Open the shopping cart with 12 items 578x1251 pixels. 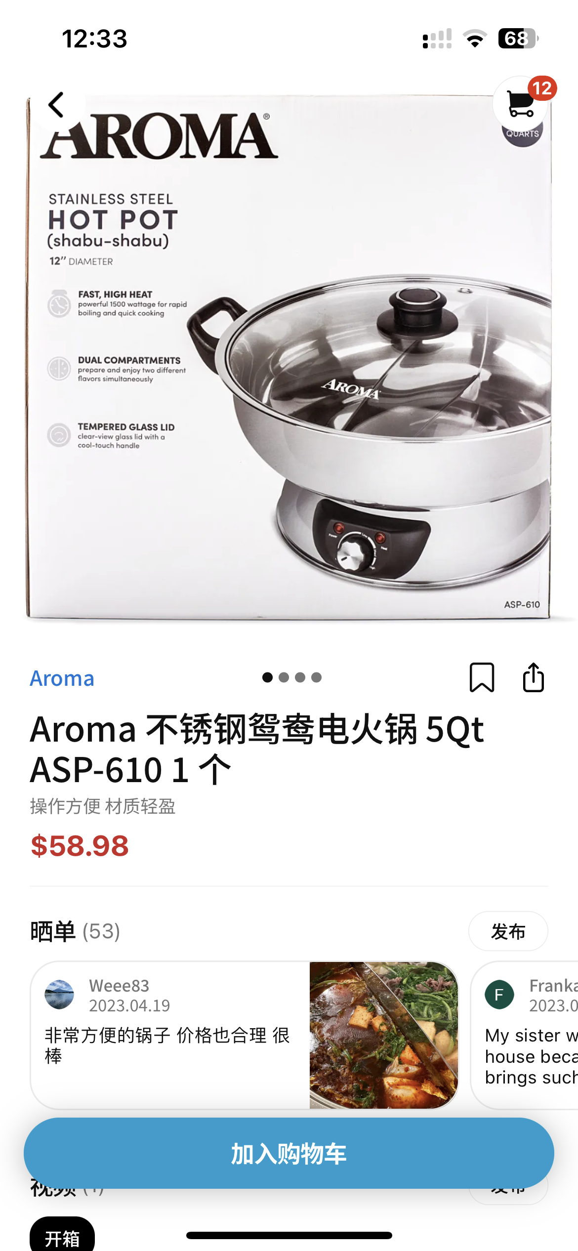(x=521, y=104)
